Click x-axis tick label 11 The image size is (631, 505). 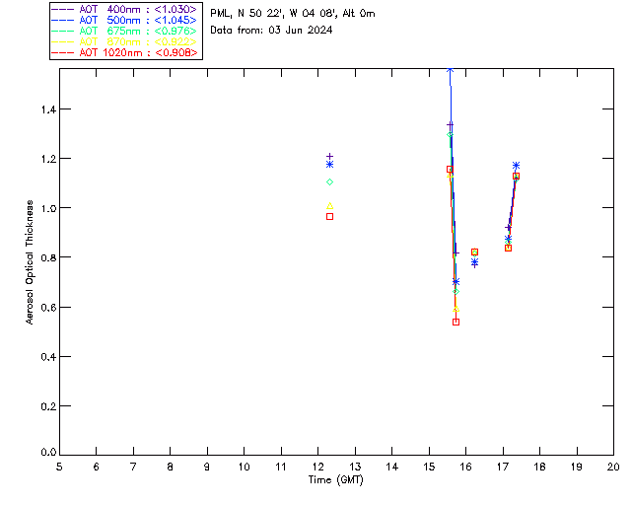tap(281, 468)
